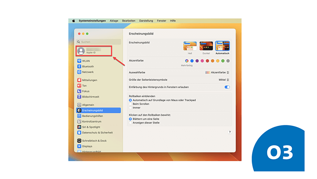Pick the red accent color
Screen dimensions: 317x179
tap(208, 61)
